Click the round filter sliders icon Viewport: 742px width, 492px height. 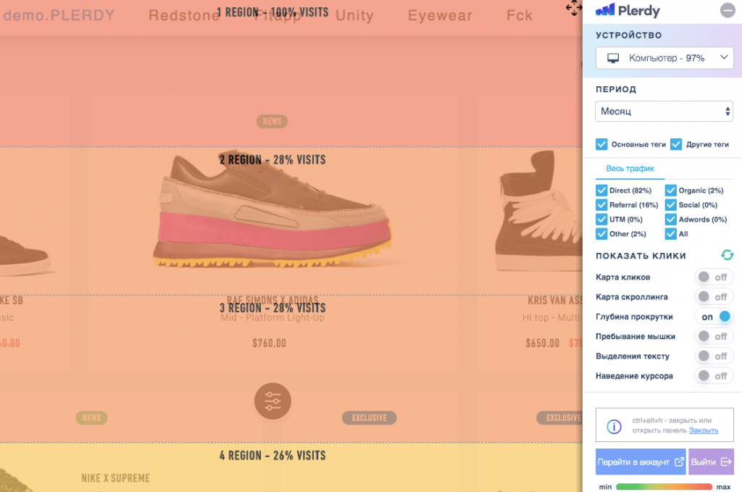point(272,401)
